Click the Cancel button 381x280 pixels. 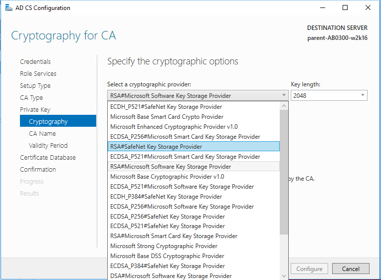click(x=351, y=269)
